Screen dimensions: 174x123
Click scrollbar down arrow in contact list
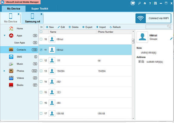pos(133,118)
